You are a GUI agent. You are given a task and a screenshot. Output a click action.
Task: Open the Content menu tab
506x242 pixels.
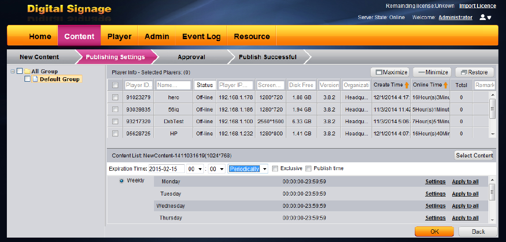pyautogui.click(x=79, y=36)
